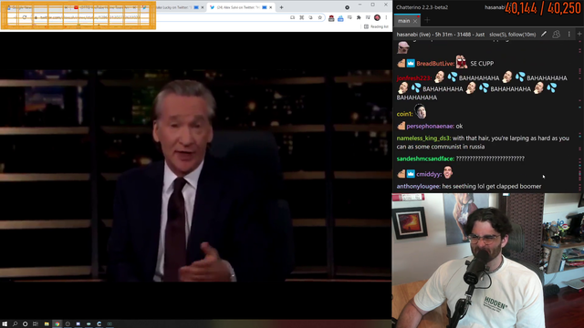Add a new Chatterino tab
Screen dimensions: 584x328
[x=427, y=20]
